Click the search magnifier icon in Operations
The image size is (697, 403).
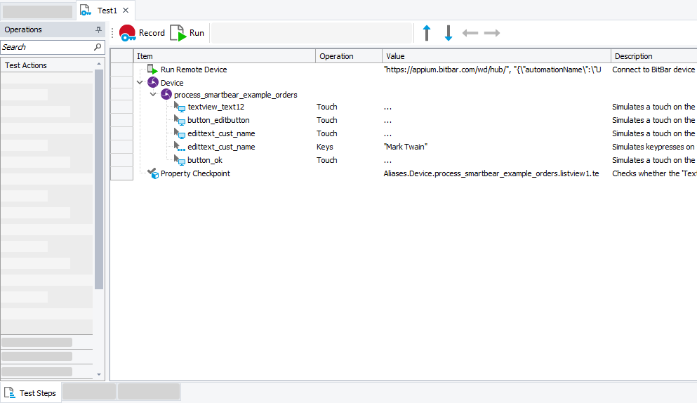98,47
